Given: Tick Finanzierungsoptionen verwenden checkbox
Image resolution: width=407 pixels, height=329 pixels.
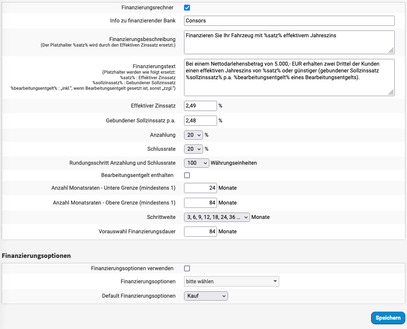Looking at the screenshot, I should pos(187,268).
